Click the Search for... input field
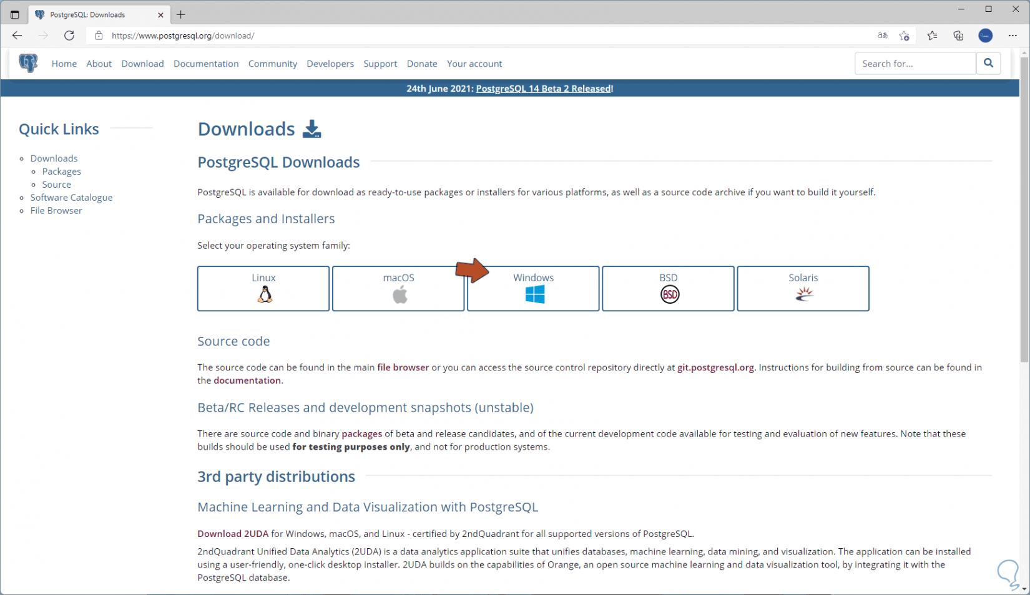 pyautogui.click(x=915, y=63)
